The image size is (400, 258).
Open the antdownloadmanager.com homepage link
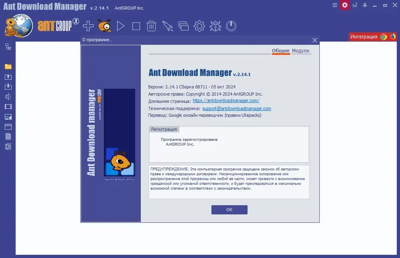pos(226,100)
